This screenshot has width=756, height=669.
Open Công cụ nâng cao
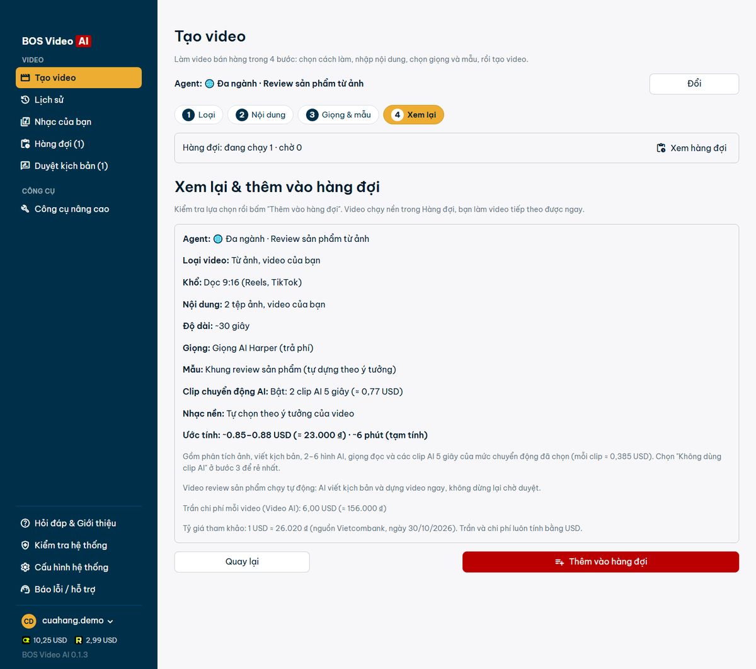(x=79, y=209)
